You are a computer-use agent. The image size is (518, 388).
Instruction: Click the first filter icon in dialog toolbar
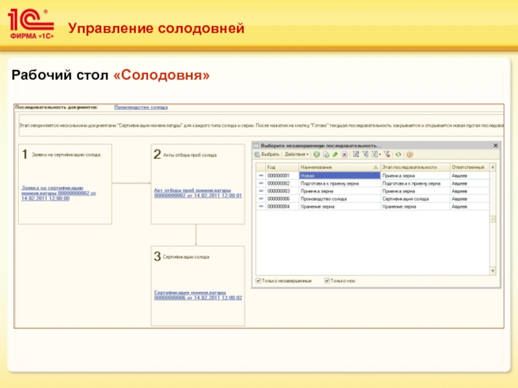(356, 155)
